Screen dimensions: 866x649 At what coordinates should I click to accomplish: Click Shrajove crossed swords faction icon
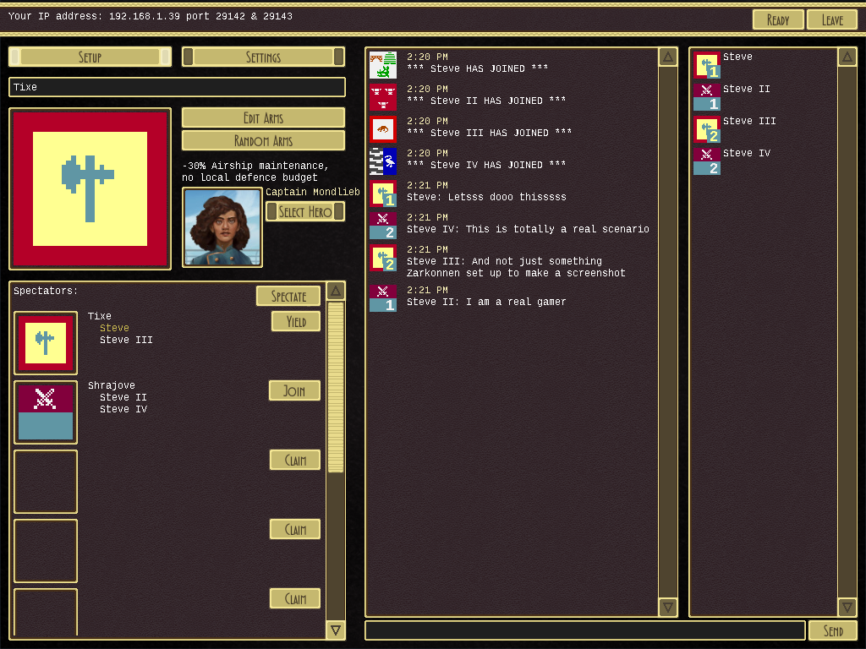[x=46, y=412]
